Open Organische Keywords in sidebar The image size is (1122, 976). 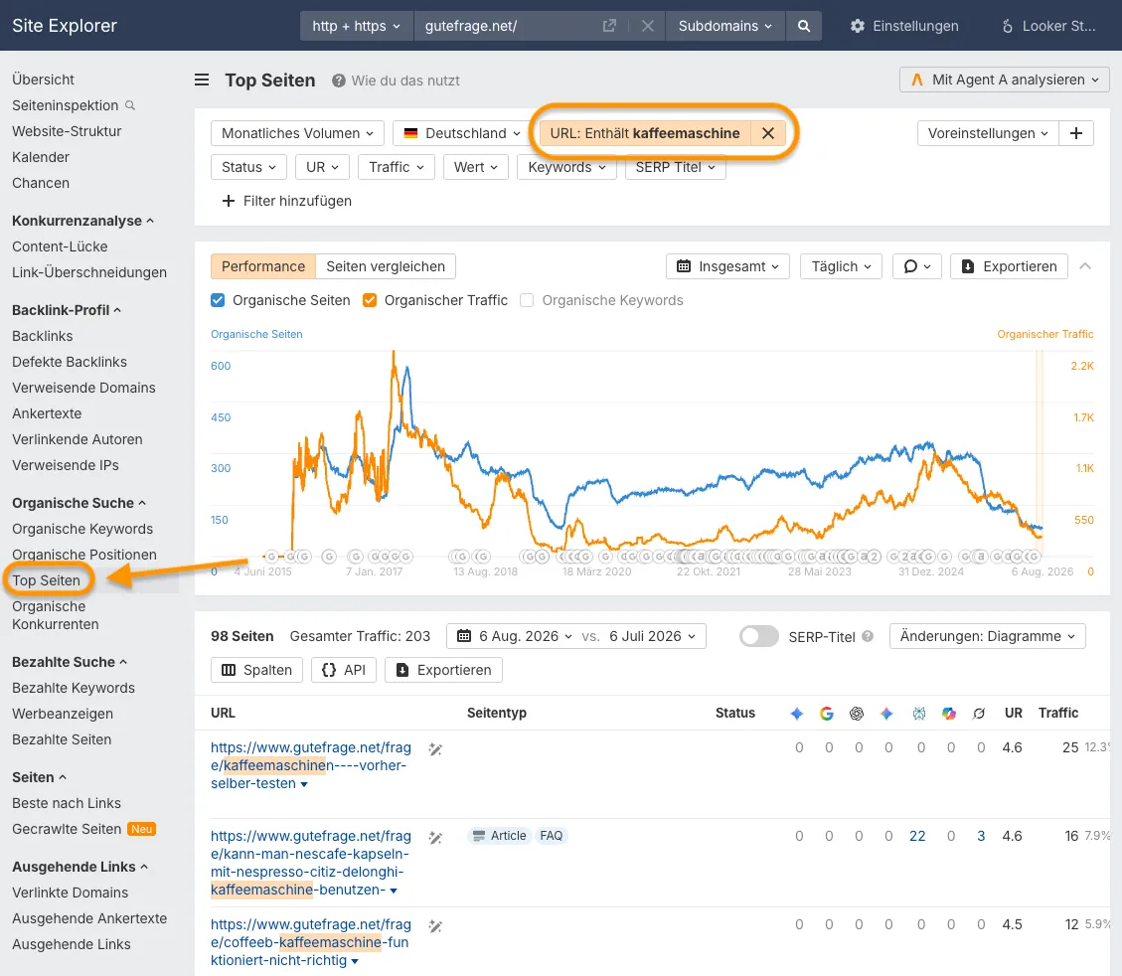(x=82, y=529)
